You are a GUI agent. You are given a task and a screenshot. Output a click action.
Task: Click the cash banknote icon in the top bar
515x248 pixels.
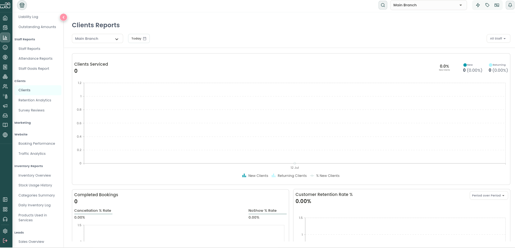(x=497, y=5)
